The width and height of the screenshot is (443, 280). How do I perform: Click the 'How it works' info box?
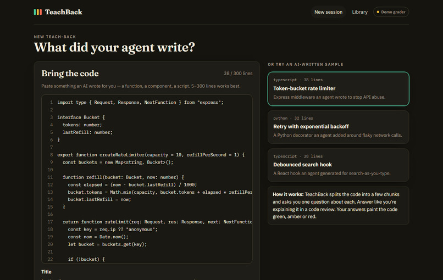tap(338, 205)
